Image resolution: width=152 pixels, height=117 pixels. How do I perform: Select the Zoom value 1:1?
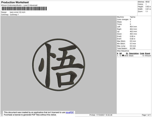147,12
